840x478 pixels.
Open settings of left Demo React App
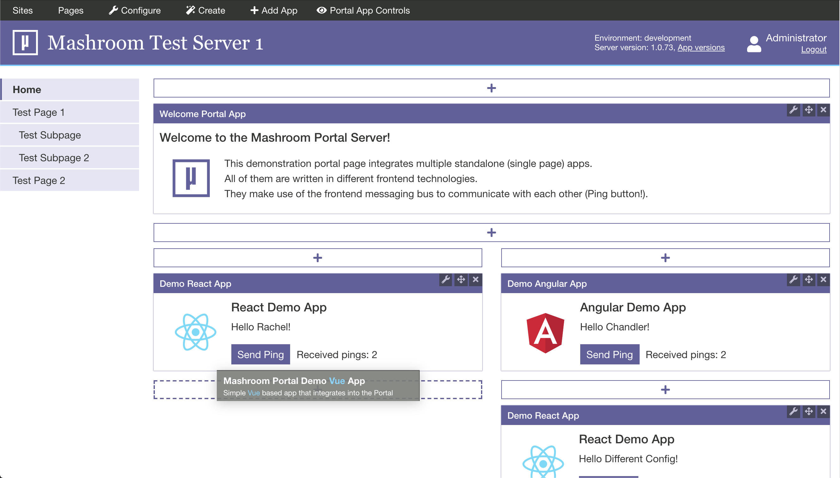pos(446,279)
